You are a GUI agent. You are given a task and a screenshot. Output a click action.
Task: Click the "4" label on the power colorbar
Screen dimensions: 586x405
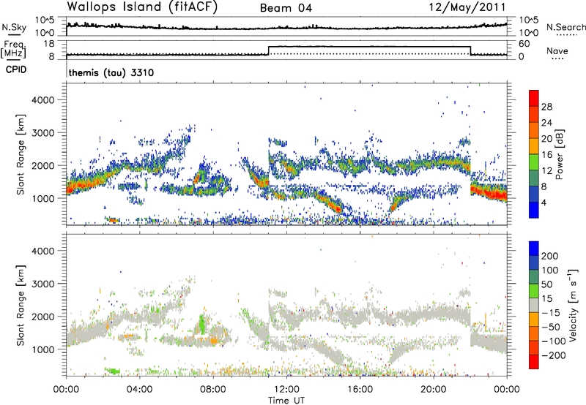544,202
